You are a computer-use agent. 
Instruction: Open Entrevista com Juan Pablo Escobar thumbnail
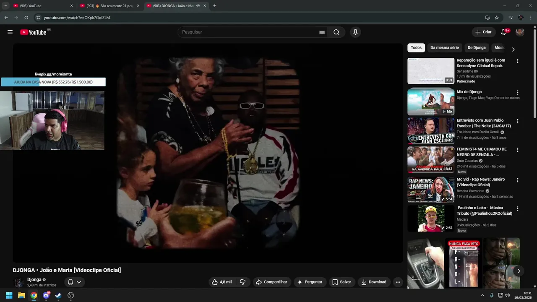(x=431, y=130)
